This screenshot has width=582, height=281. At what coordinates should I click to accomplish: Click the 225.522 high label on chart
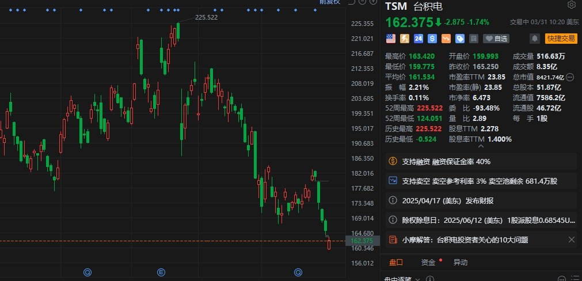pyautogui.click(x=206, y=17)
